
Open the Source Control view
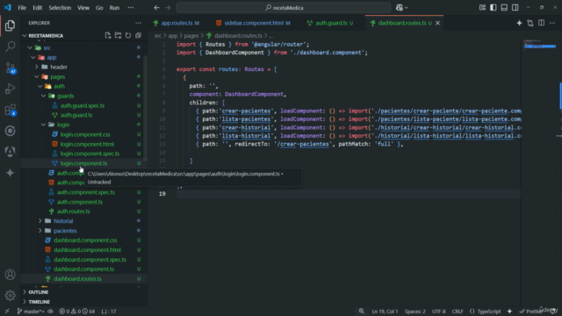[x=10, y=68]
